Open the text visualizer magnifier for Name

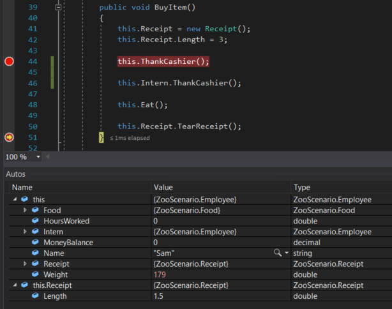click(x=277, y=253)
